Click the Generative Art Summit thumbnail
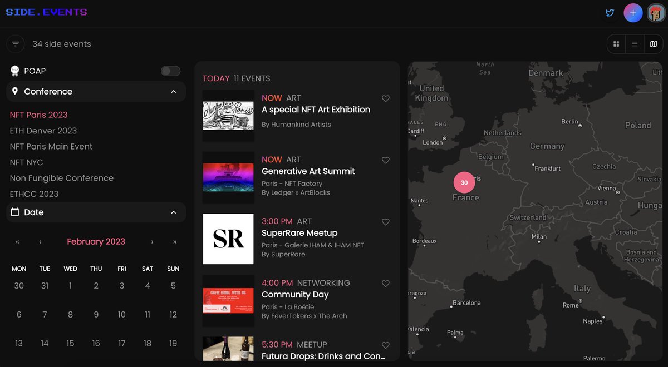This screenshot has width=668, height=367. (228, 177)
